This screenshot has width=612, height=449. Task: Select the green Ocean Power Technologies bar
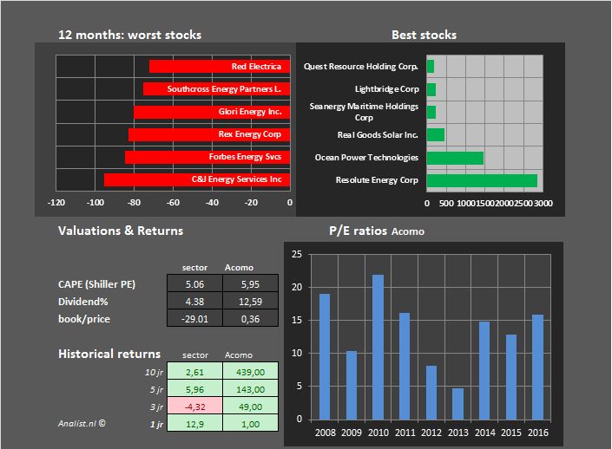455,158
